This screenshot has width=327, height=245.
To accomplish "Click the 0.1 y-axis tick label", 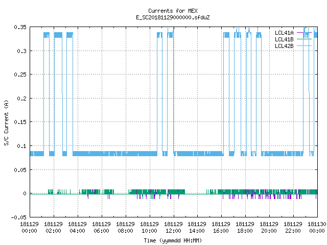I will [21, 146].
